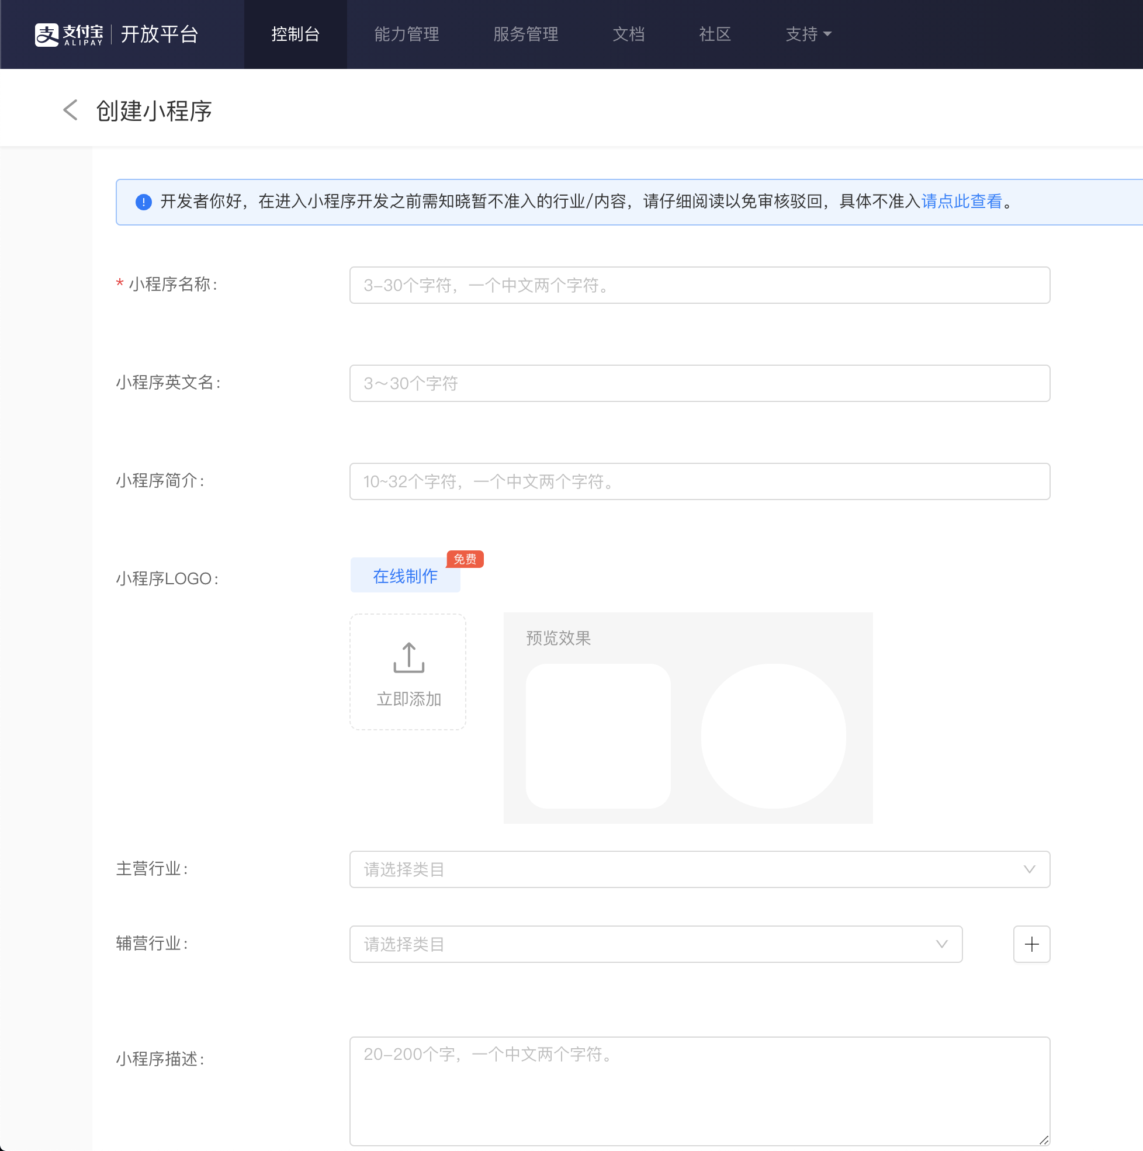Click the 免费 badge on 在线制作
Screen dimensions: 1143x1151
click(x=465, y=559)
